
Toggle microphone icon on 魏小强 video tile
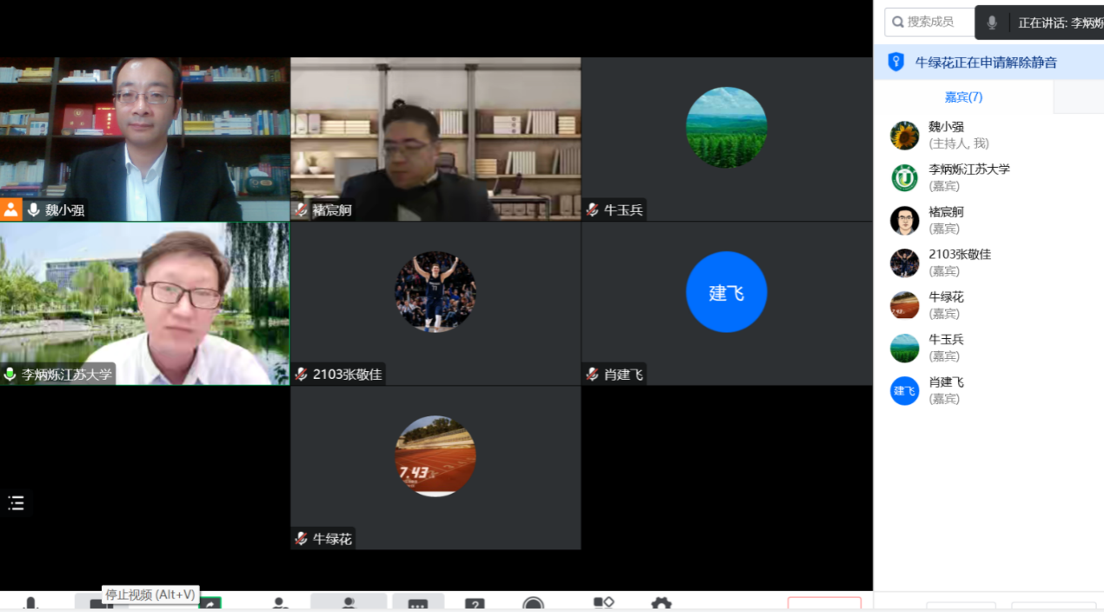(x=34, y=210)
